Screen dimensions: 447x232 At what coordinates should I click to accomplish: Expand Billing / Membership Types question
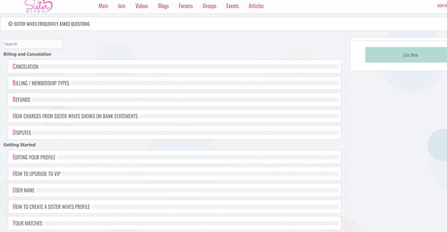click(x=41, y=83)
